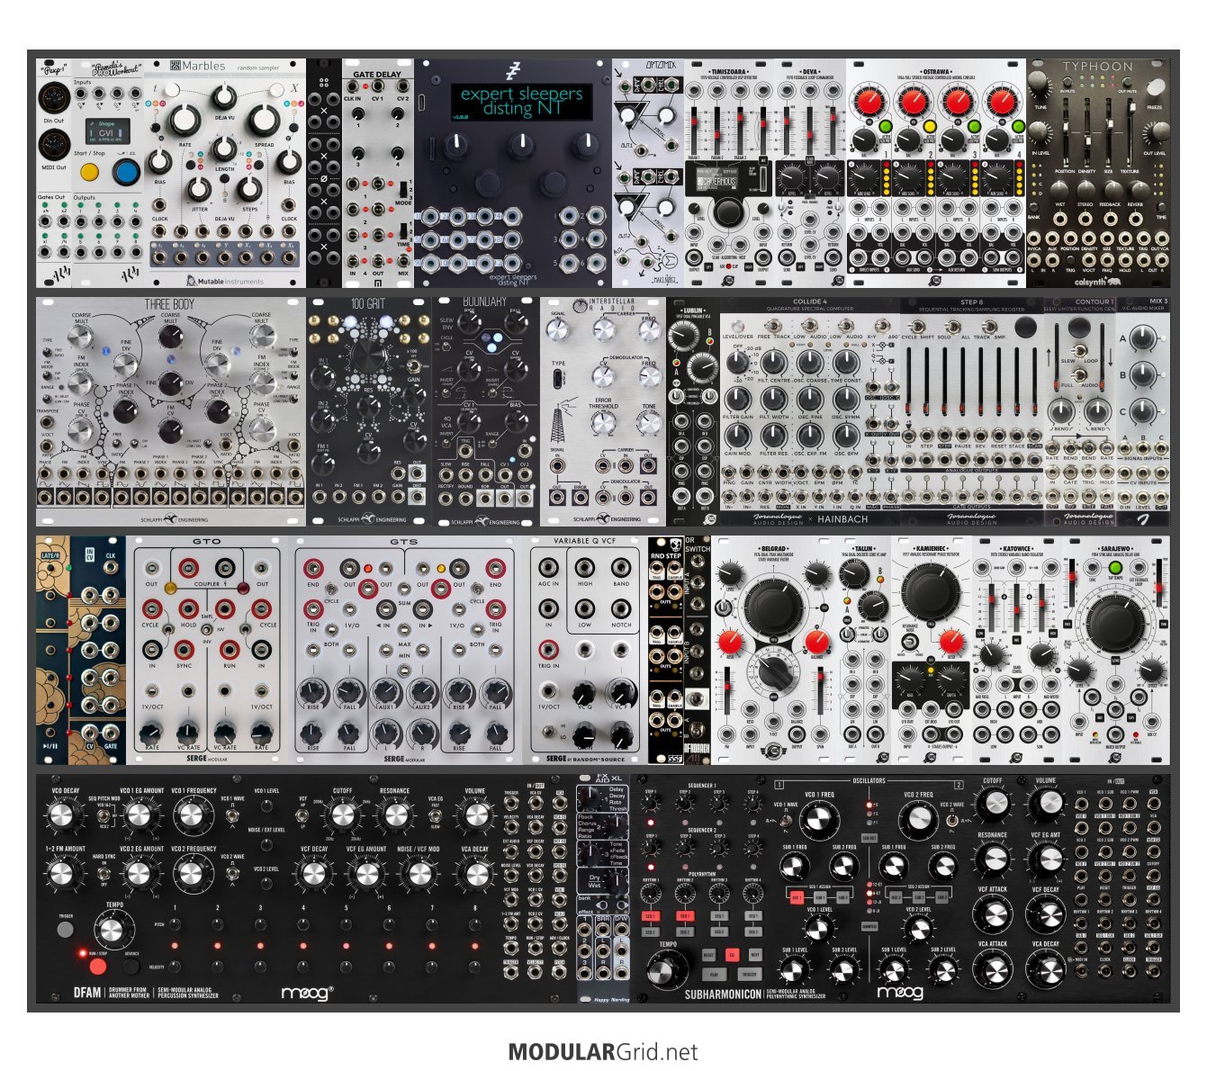The width and height of the screenshot is (1207, 1071).
Task: Click the Moog logo on the DFAM
Action: pyautogui.click(x=307, y=993)
